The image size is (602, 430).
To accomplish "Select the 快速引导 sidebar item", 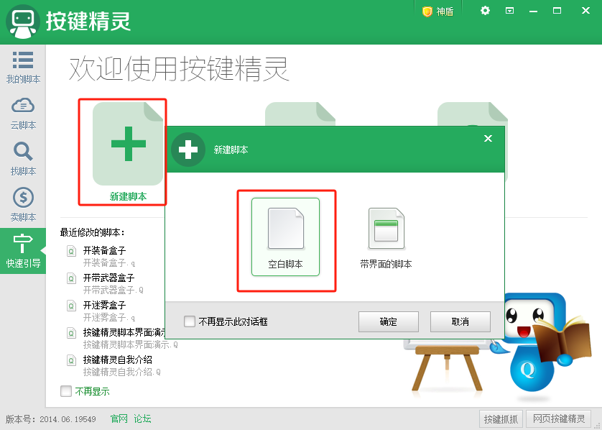I will click(23, 251).
